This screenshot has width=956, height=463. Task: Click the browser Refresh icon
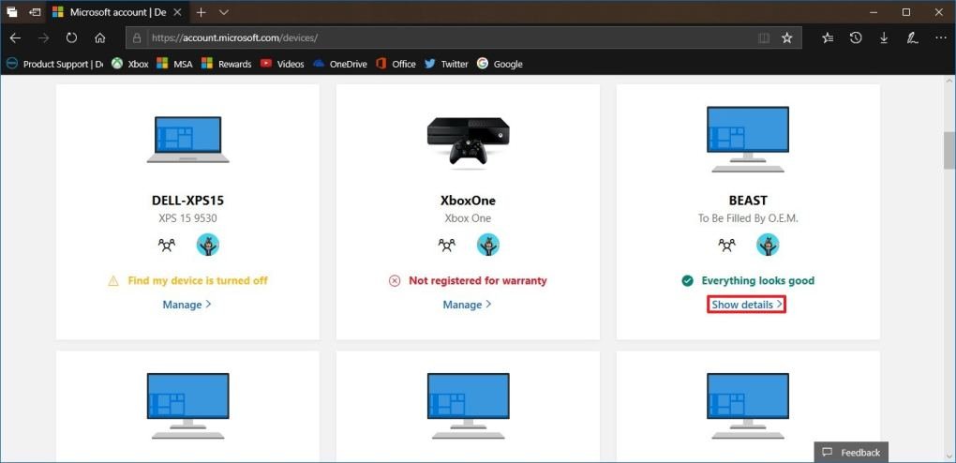point(71,38)
